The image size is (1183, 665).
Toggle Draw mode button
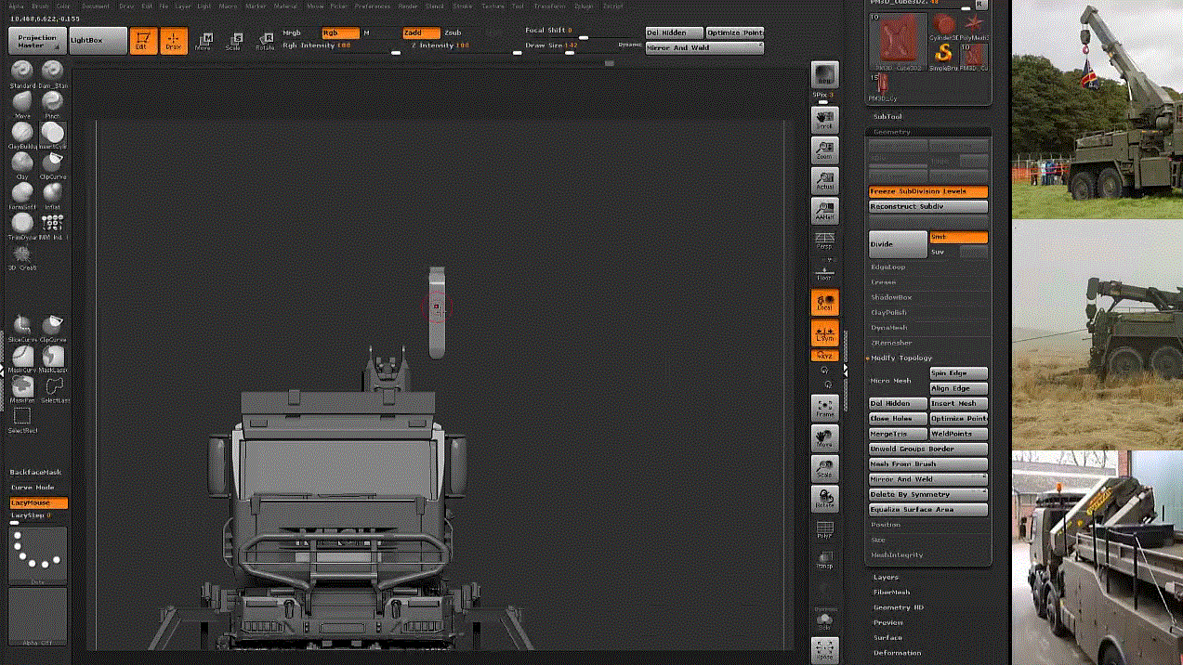(x=174, y=41)
